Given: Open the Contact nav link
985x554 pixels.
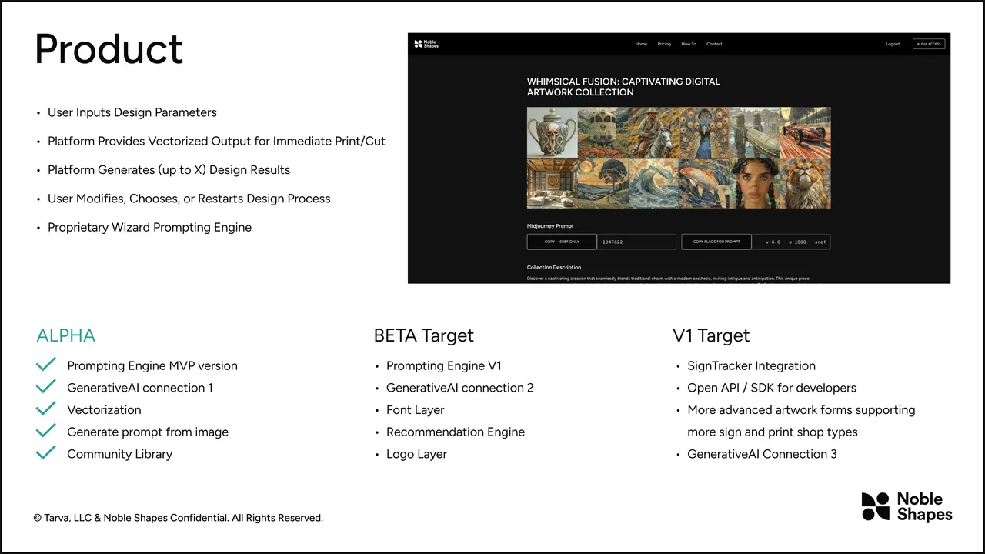Looking at the screenshot, I should pos(714,44).
